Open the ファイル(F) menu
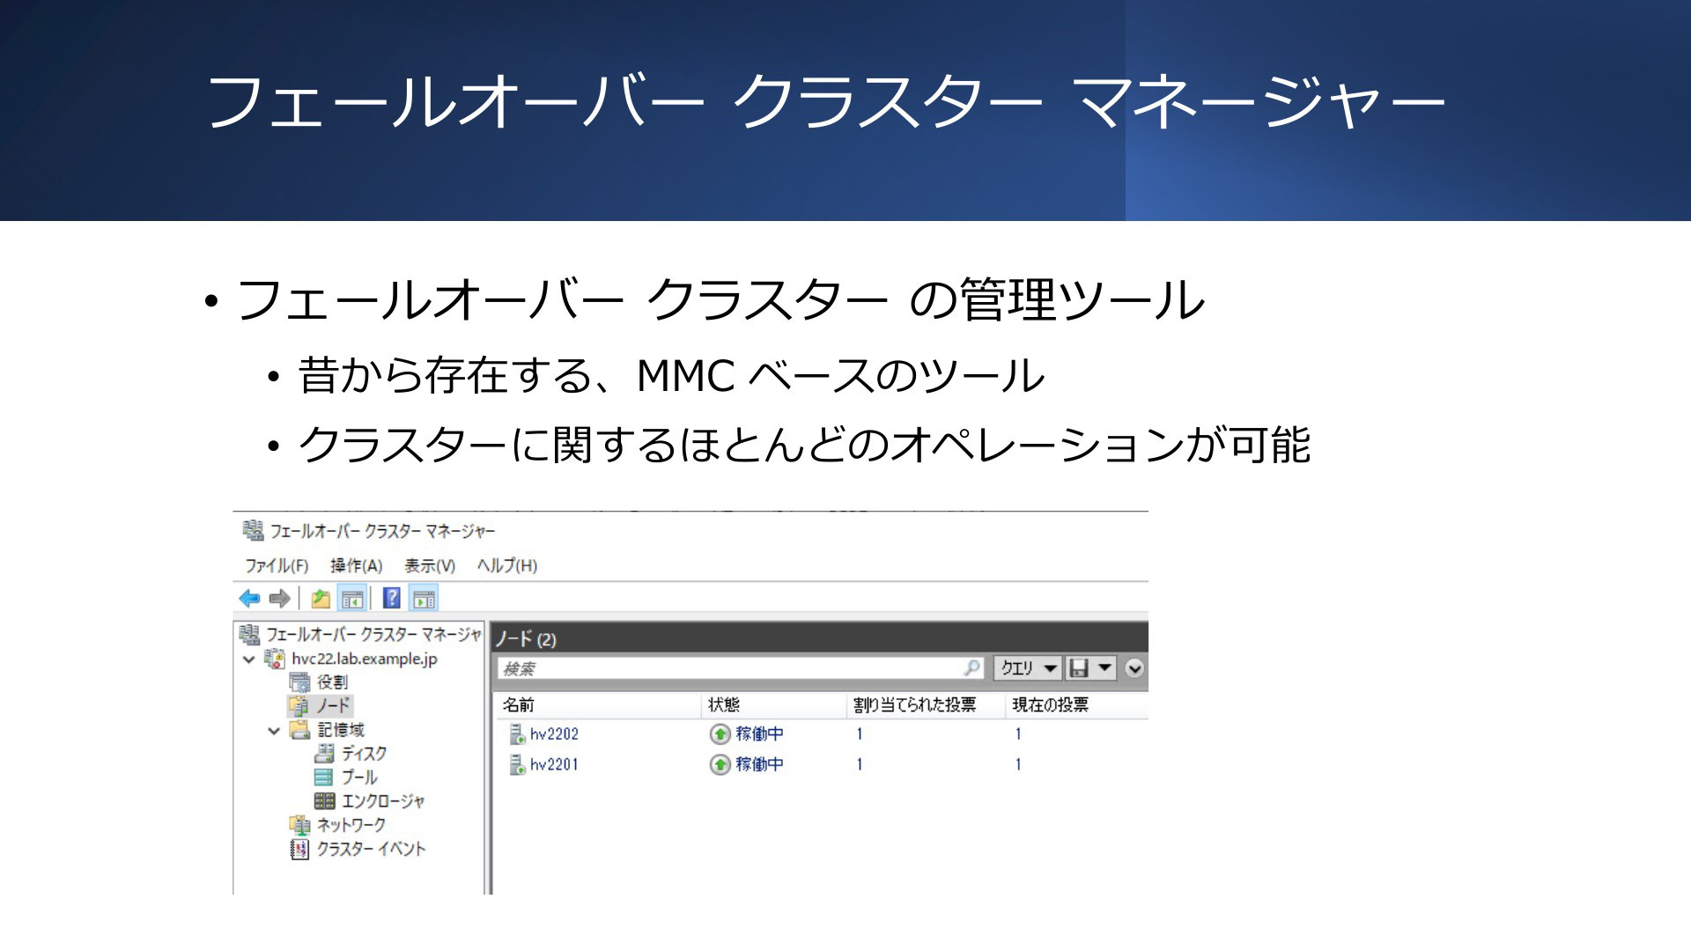This screenshot has width=1691, height=951. click(277, 565)
